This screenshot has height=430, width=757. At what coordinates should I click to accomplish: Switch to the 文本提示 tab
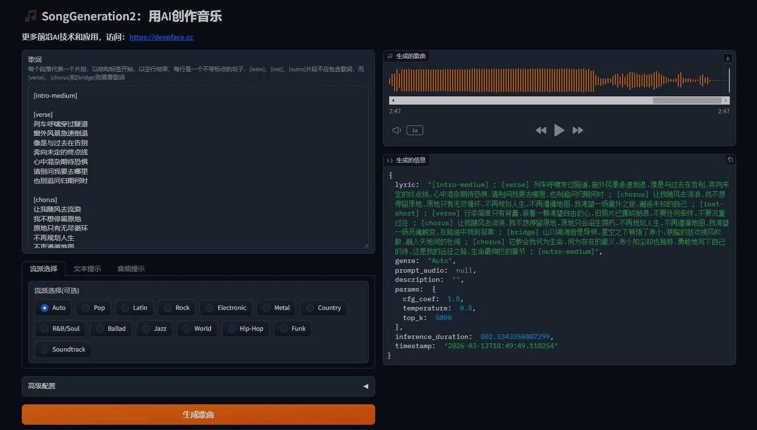(x=87, y=268)
